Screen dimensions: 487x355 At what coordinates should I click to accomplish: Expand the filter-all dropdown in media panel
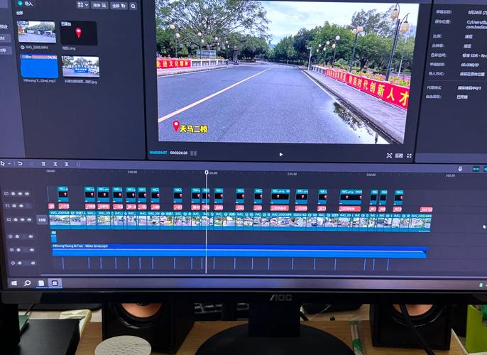(x=117, y=5)
